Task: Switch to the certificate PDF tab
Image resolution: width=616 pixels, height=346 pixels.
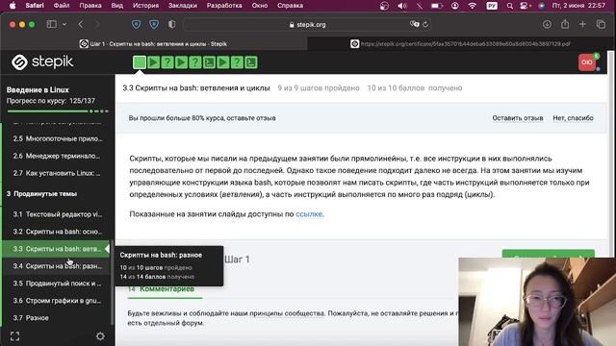Action: pyautogui.click(x=460, y=44)
